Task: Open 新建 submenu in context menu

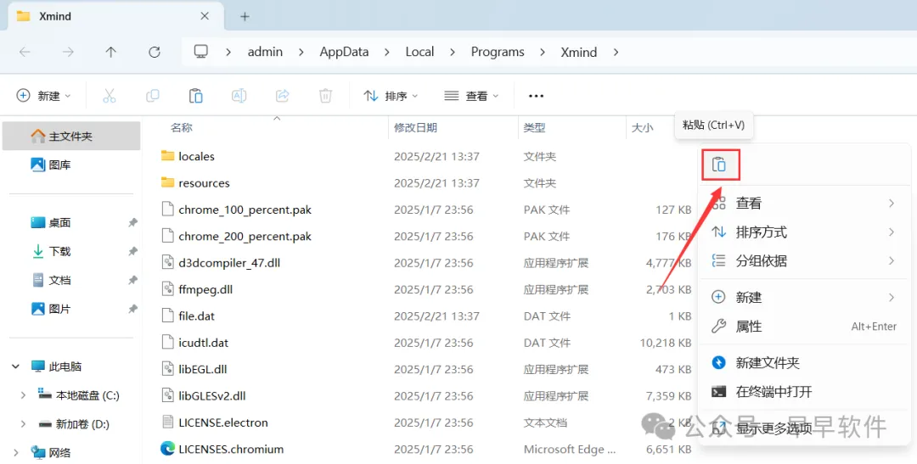Action: 804,298
